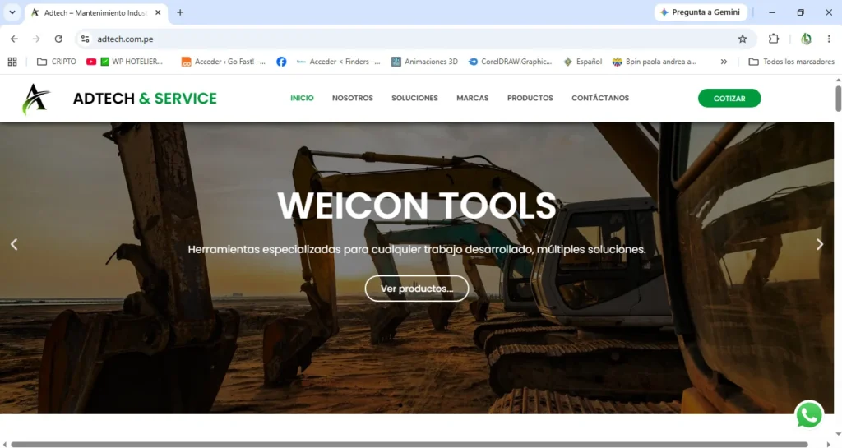Go to the PRODUCTOS menu item
Image resolution: width=842 pixels, height=448 pixels.
[530, 98]
